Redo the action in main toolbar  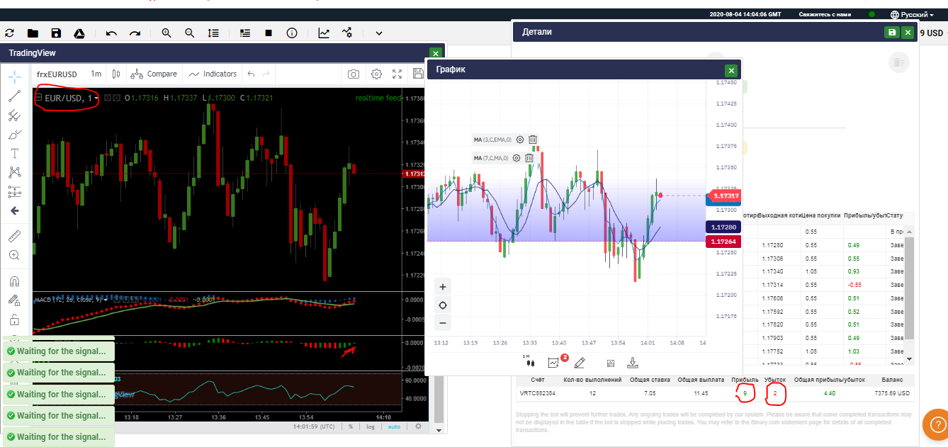pos(135,33)
